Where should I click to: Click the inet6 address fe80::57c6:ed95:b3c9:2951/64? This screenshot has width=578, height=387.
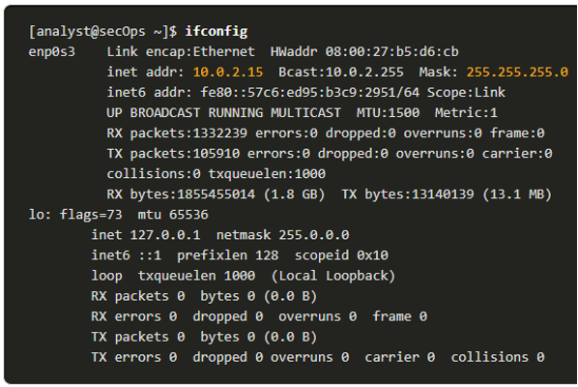[x=309, y=92]
